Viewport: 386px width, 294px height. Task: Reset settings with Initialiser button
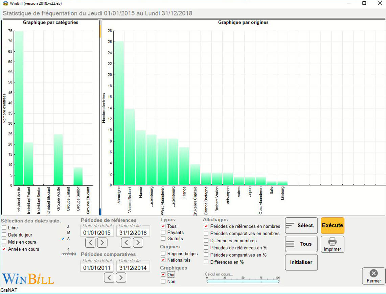click(301, 262)
